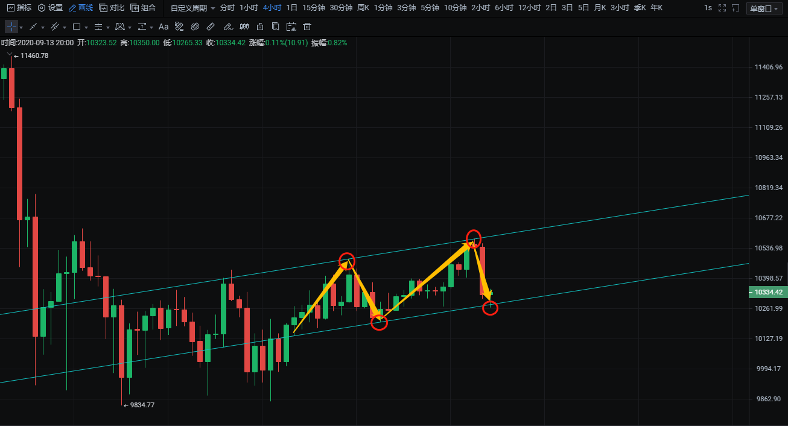Open 设置 chart settings
The image size is (788, 426).
point(50,8)
